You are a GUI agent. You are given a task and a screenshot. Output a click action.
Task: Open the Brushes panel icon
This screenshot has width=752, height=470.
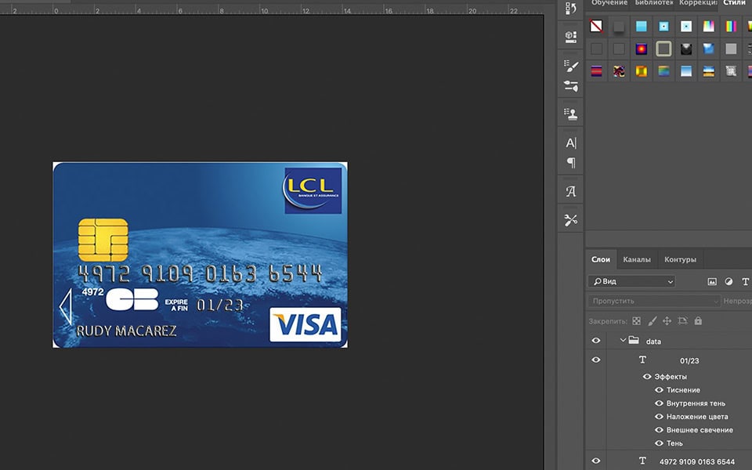click(x=571, y=86)
